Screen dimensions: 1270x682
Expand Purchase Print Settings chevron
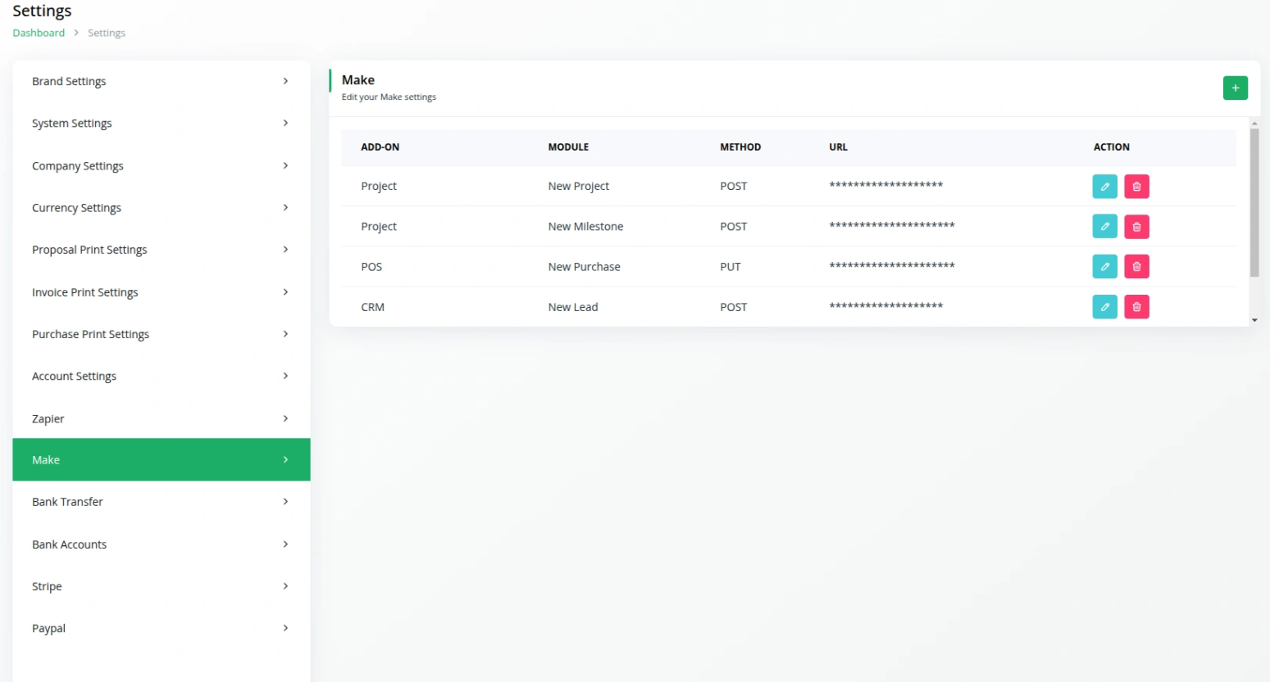(285, 334)
